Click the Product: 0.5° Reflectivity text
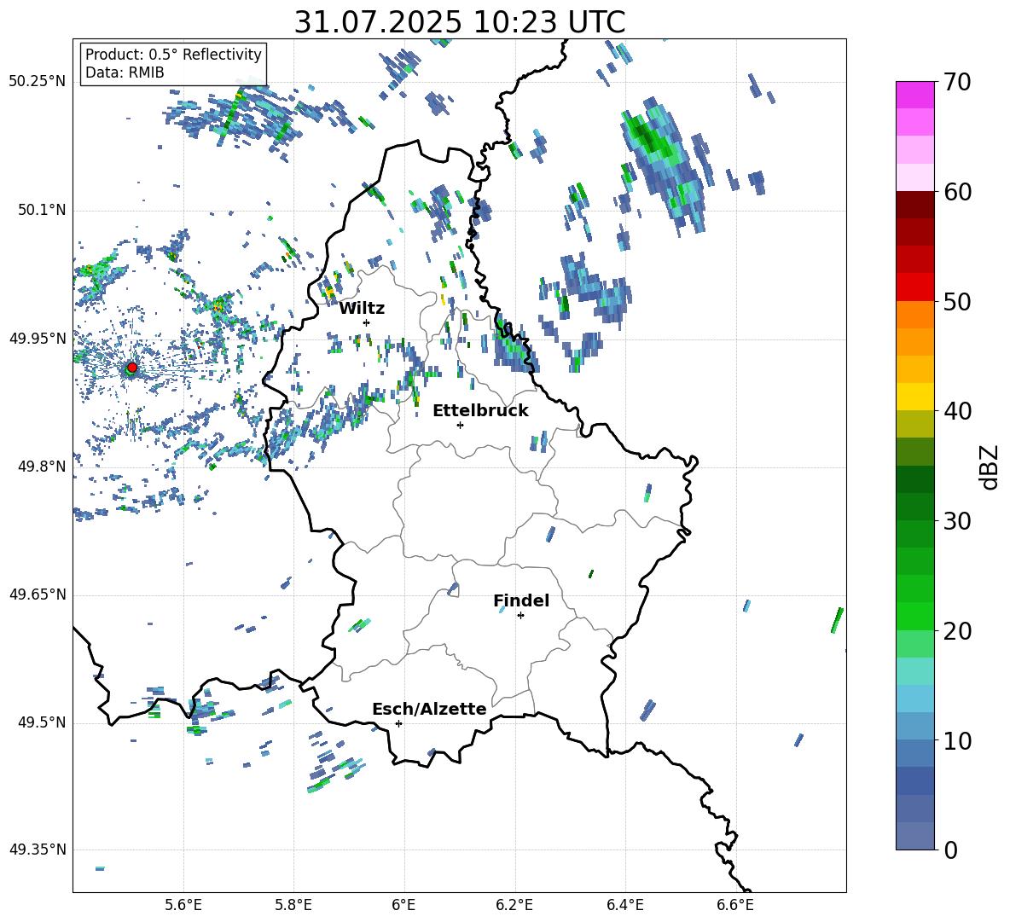The image size is (1010, 922). point(173,55)
